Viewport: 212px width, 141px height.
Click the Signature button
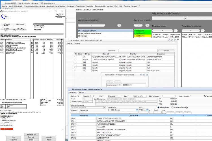click(x=14, y=140)
